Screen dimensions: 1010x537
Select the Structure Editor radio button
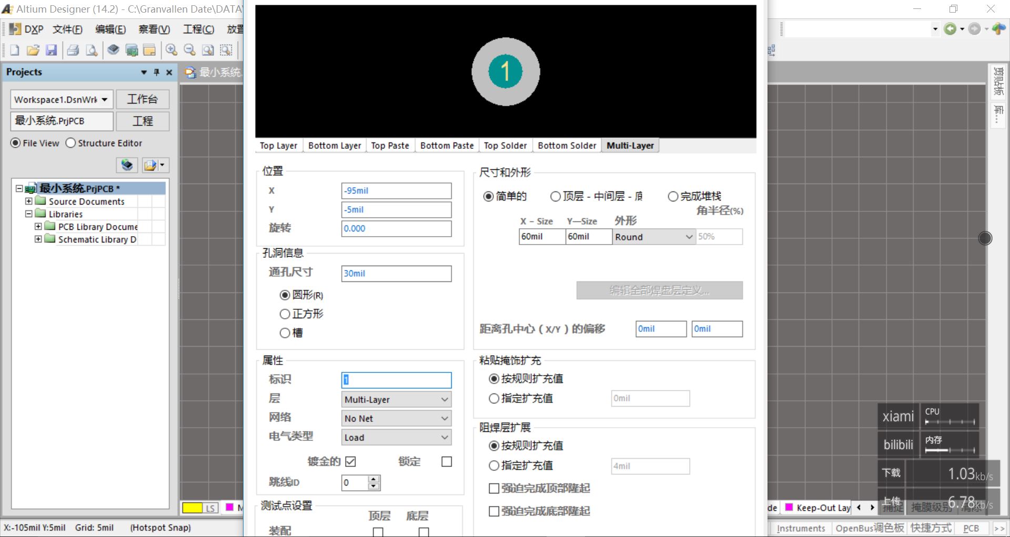coord(70,143)
